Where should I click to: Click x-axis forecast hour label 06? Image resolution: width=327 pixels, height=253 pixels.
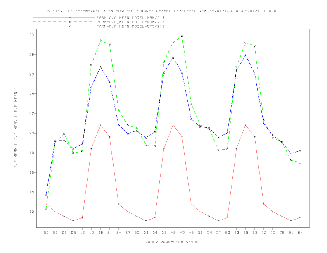point(64,232)
